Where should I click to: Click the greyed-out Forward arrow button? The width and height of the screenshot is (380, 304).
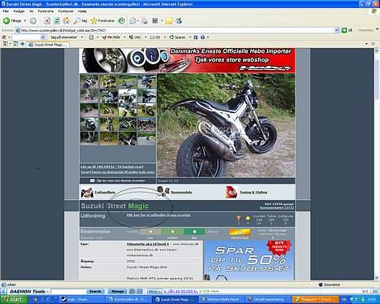pyautogui.click(x=33, y=20)
